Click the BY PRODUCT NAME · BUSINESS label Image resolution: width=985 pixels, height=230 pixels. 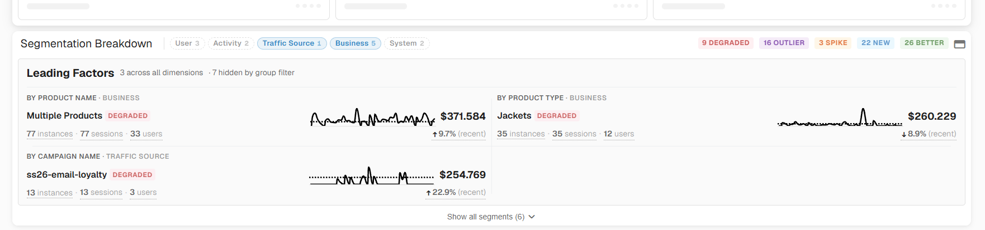83,98
